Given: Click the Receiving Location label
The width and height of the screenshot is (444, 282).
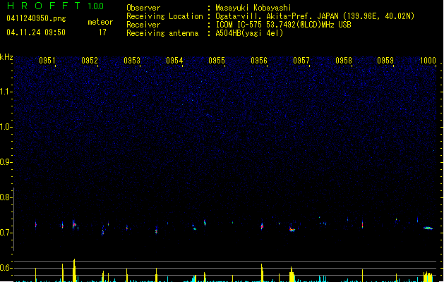Looking at the screenshot, I should click(164, 16).
